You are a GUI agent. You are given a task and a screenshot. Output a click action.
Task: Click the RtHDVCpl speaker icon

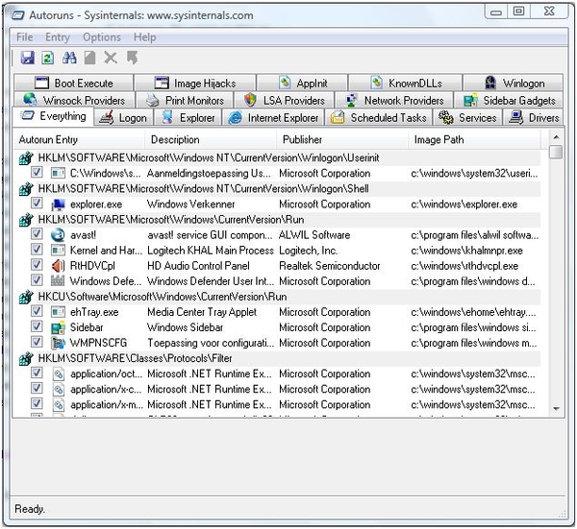pyautogui.click(x=58, y=266)
